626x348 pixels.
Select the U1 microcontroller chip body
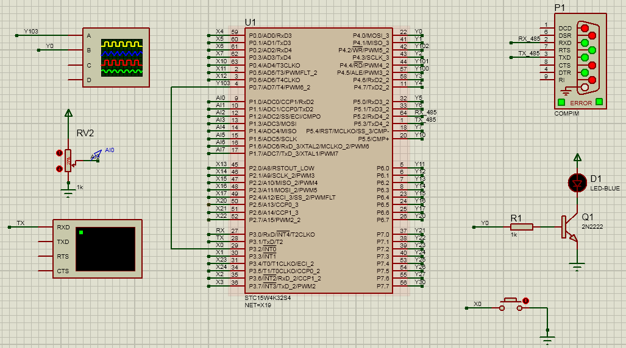317,161
